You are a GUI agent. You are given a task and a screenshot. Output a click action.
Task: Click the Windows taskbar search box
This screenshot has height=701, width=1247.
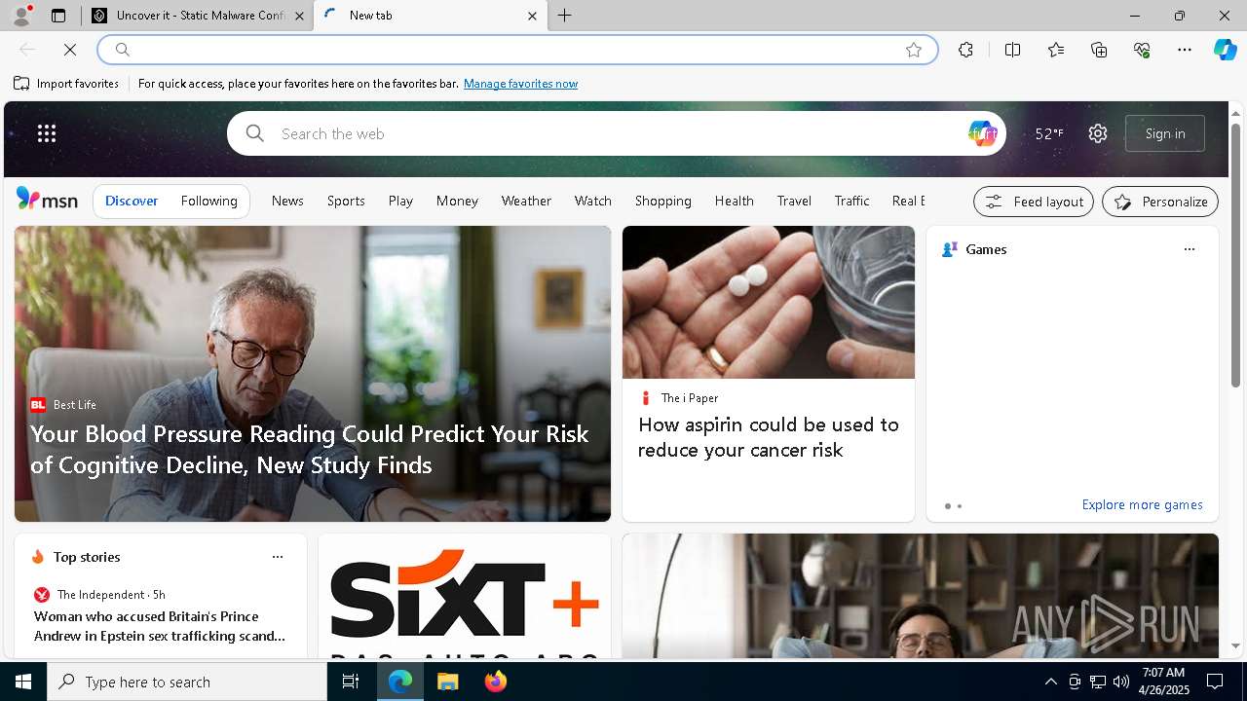point(187,682)
